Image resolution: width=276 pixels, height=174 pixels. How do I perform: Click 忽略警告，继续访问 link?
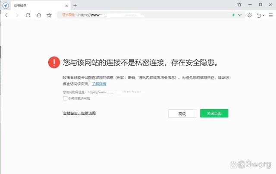[79, 113]
